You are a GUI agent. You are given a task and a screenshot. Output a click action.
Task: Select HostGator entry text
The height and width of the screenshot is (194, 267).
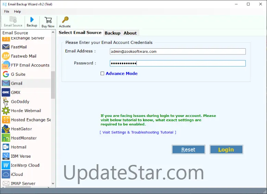pos(22,129)
